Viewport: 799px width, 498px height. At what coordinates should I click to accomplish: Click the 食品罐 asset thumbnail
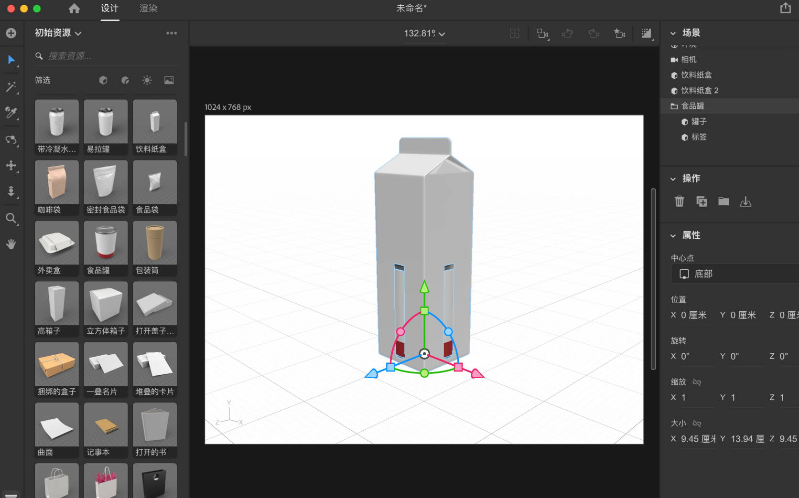tap(105, 243)
